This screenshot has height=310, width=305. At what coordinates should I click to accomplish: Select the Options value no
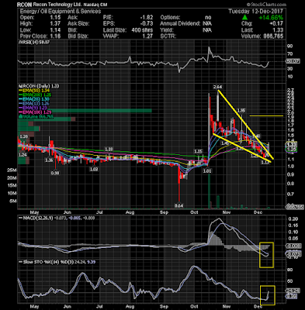click(x=208, y=17)
